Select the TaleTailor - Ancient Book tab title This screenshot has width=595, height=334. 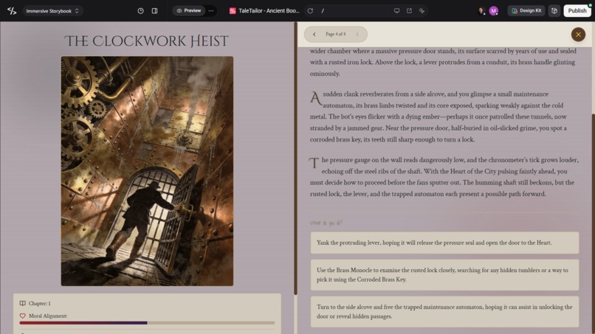[x=269, y=11]
